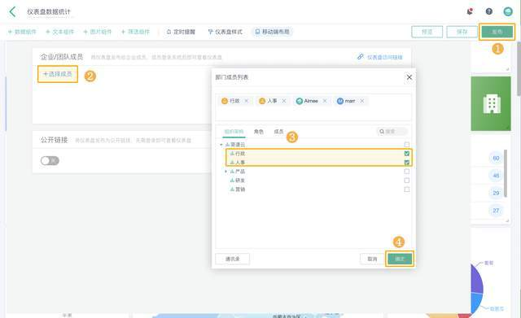
Task: Remove the Aimee tag with its X
Action: (325, 101)
